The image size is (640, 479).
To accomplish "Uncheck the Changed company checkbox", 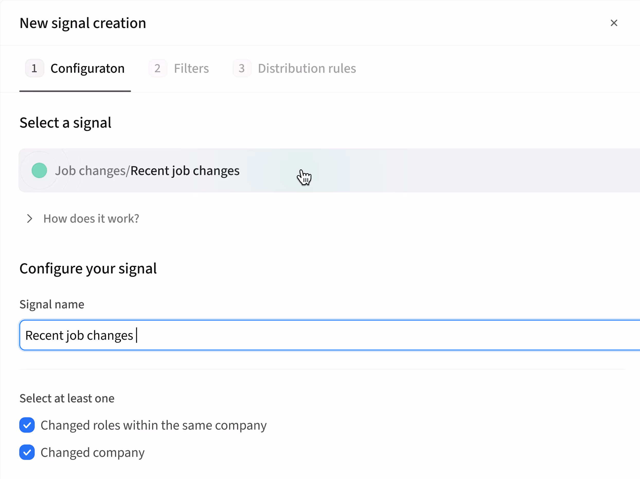I will coord(27,453).
